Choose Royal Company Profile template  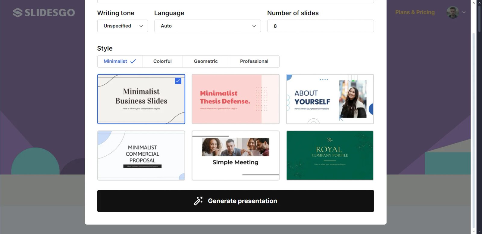tap(330, 155)
